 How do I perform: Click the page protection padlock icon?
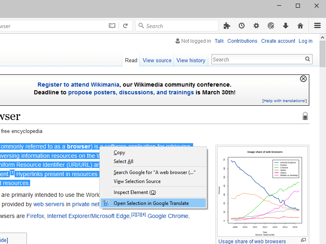coord(305,116)
